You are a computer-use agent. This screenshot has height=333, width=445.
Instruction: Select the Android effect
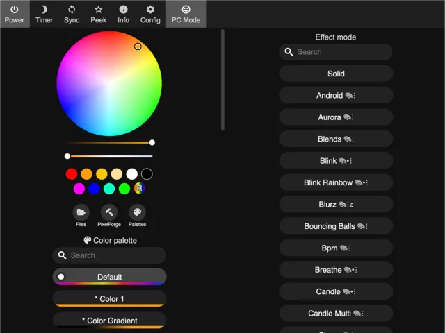pyautogui.click(x=336, y=96)
